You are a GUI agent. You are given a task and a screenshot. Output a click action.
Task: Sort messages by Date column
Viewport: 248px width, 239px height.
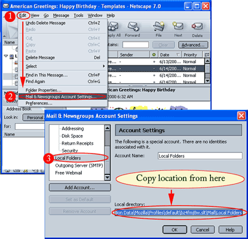(x=170, y=54)
